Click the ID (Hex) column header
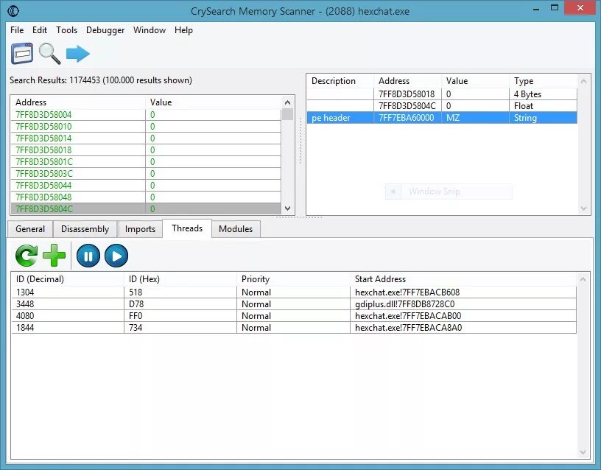This screenshot has width=601, height=470. coord(180,279)
